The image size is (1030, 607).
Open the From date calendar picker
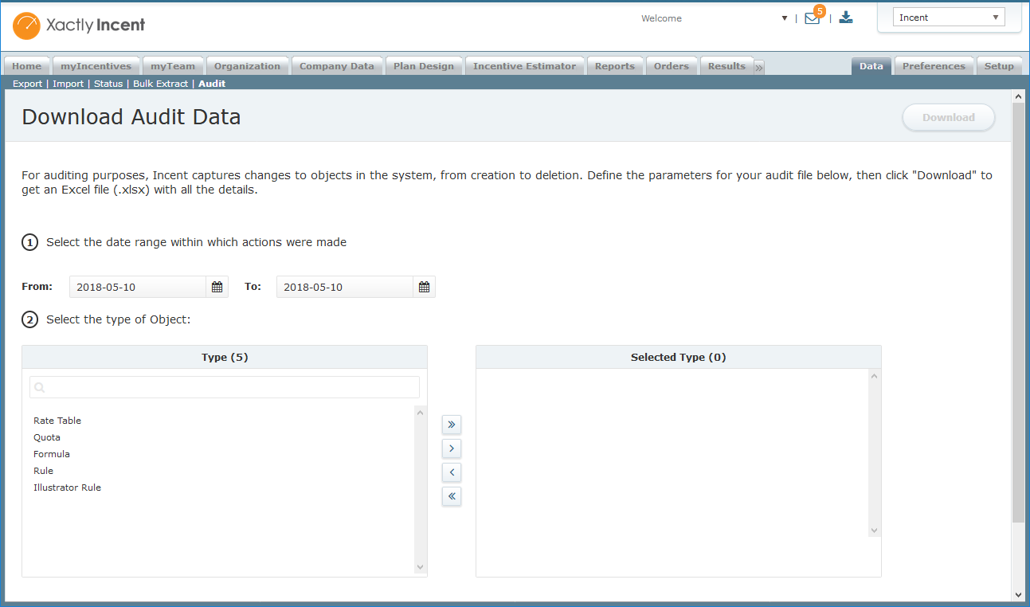[217, 287]
